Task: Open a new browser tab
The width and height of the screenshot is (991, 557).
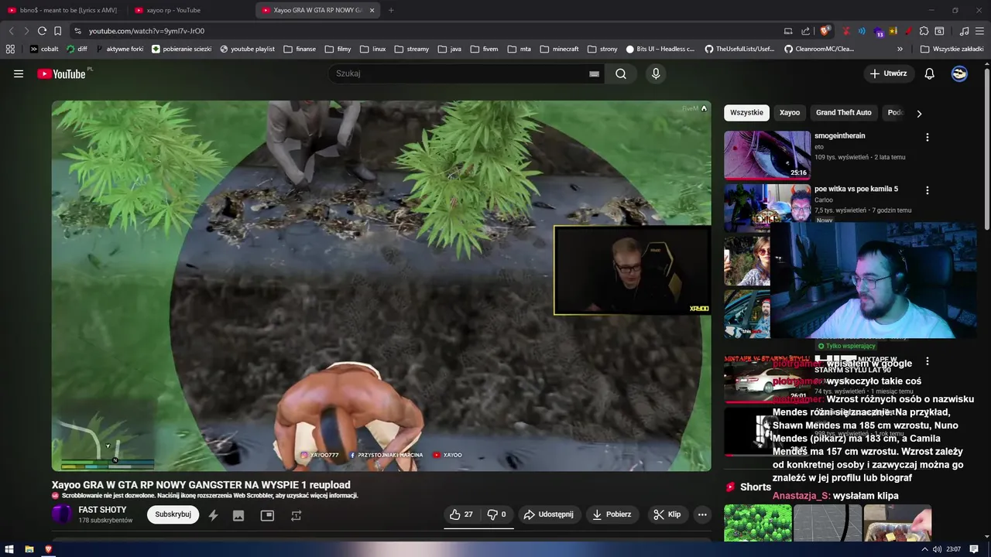Action: [391, 10]
